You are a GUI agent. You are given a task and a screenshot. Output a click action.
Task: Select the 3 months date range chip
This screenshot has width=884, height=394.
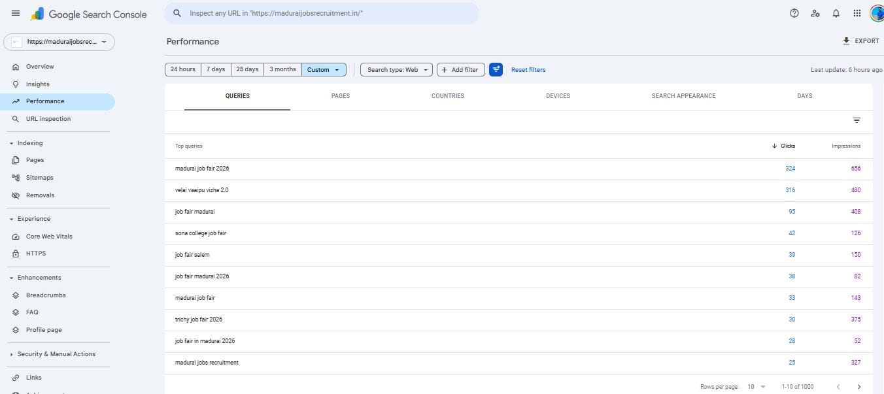tap(282, 69)
